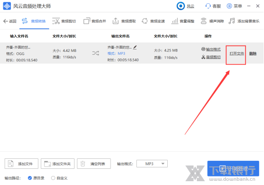Screen dimensions: 264x185
Task: Open the 噪声消除 tab
Action: 212,21
